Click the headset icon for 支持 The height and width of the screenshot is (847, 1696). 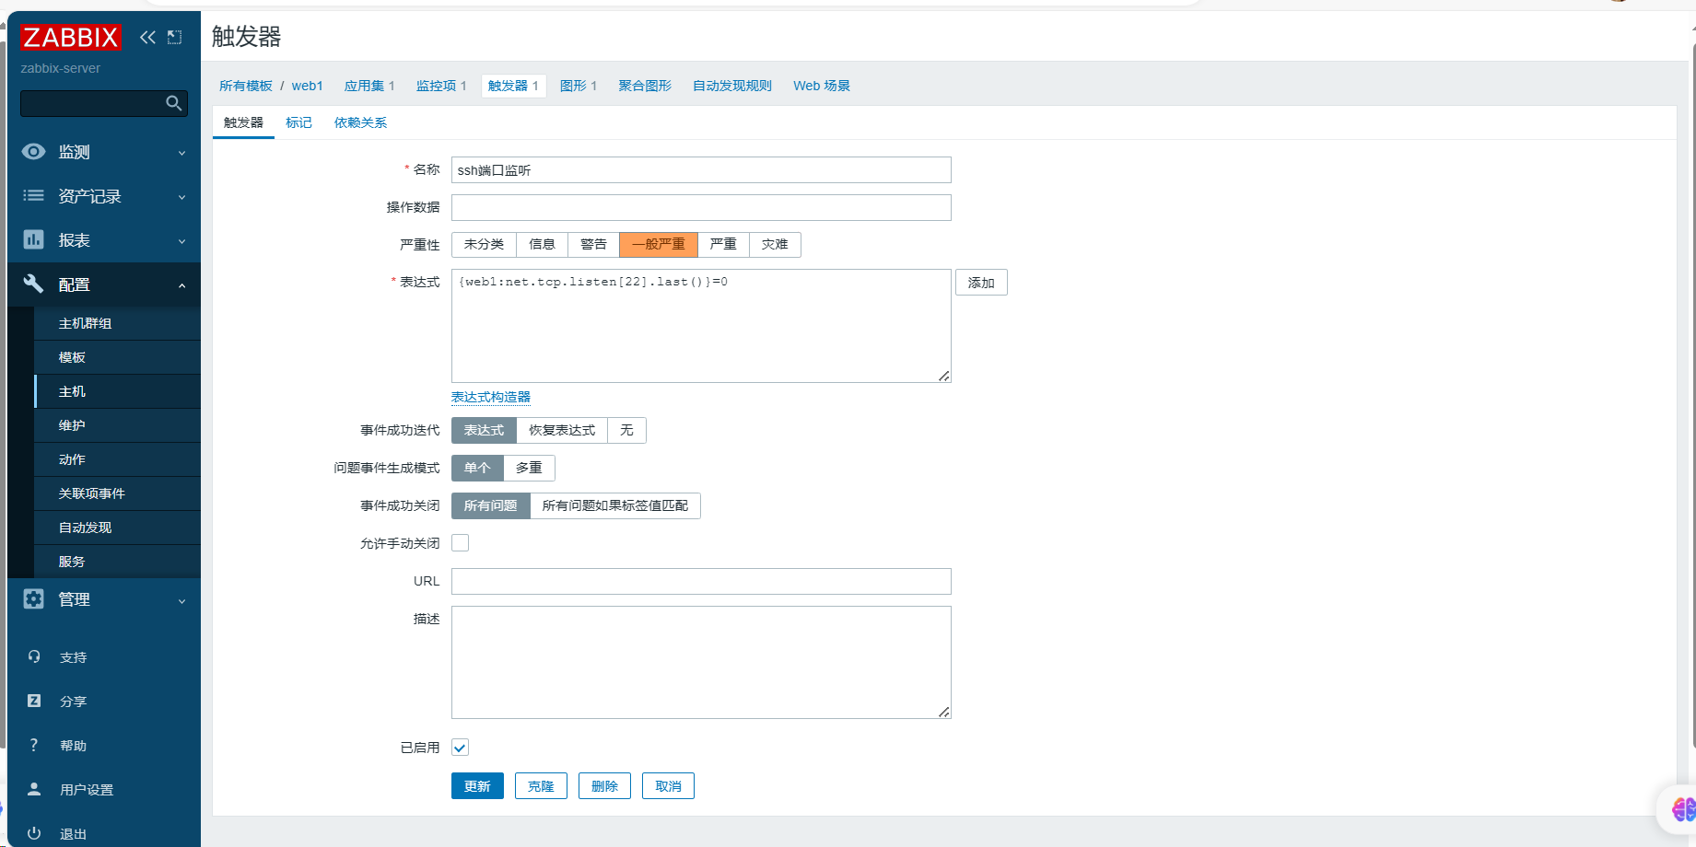point(34,656)
